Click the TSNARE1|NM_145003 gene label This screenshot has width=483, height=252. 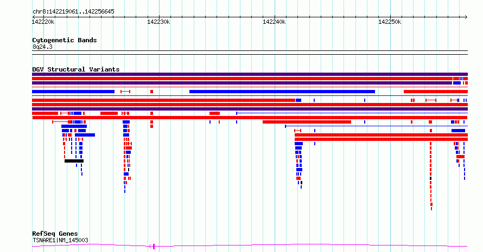tap(60, 240)
